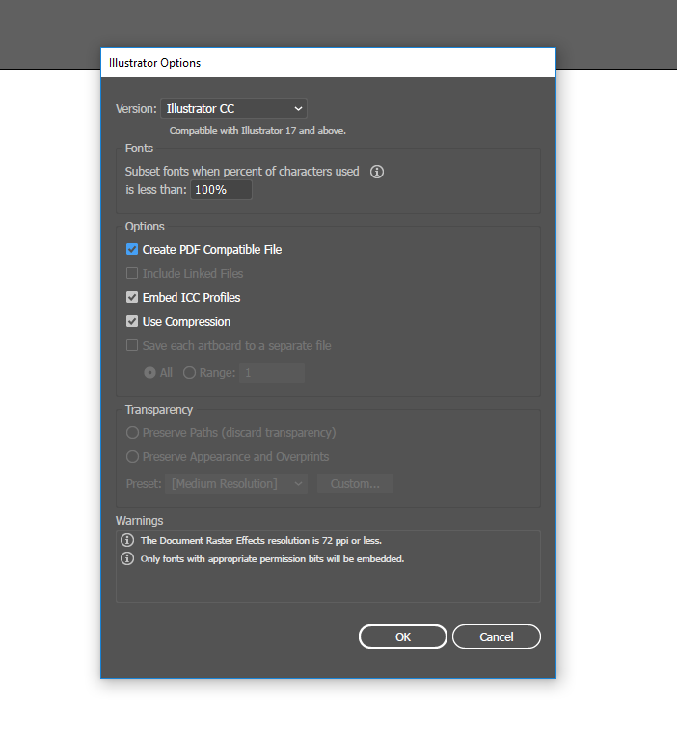Click the 'Only fonts with appropriate permission bits' warning text

pos(272,559)
